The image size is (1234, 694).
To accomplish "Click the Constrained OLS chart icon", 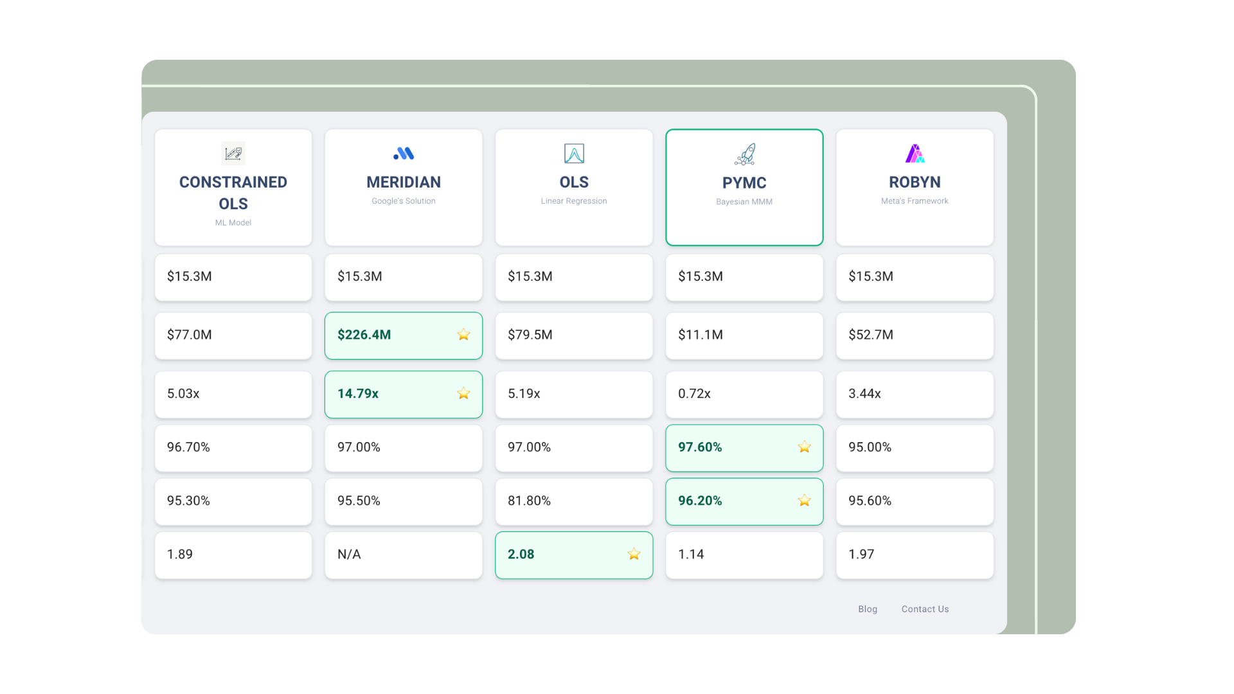I will pos(233,154).
